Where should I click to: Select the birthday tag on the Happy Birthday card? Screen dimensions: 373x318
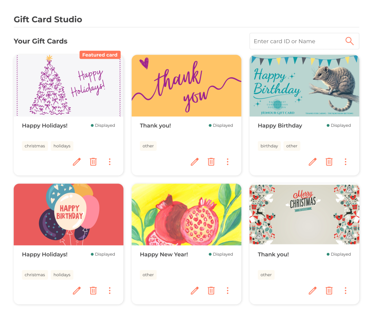coord(269,146)
